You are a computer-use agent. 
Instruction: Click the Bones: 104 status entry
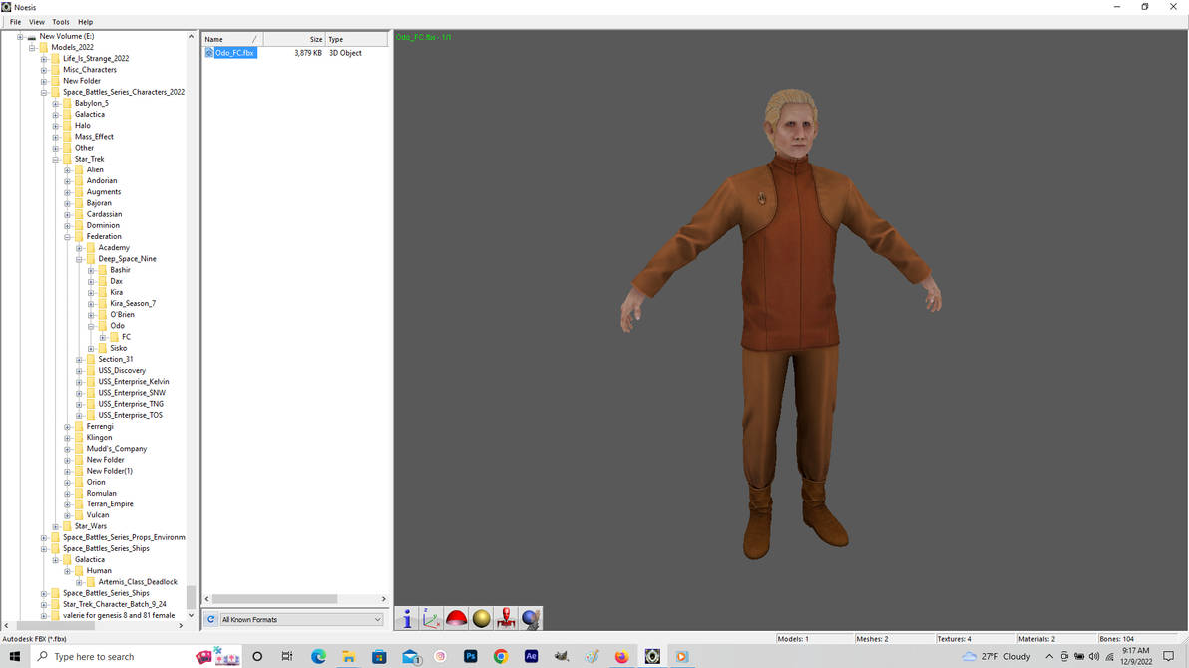coord(1118,639)
